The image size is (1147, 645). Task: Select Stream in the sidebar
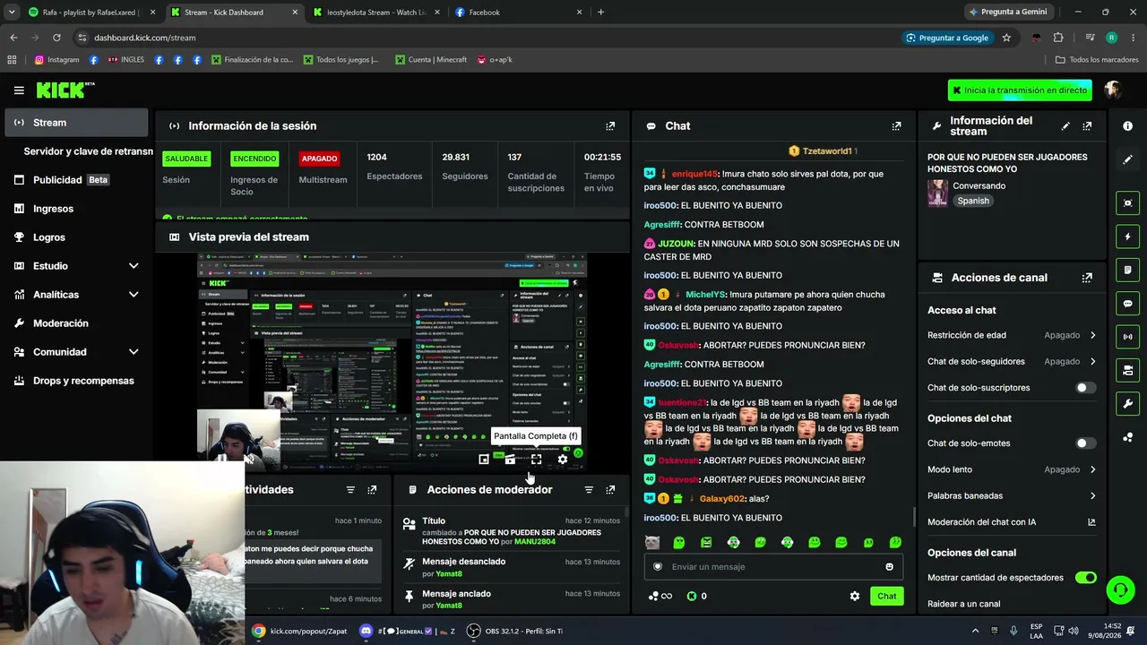coord(76,123)
